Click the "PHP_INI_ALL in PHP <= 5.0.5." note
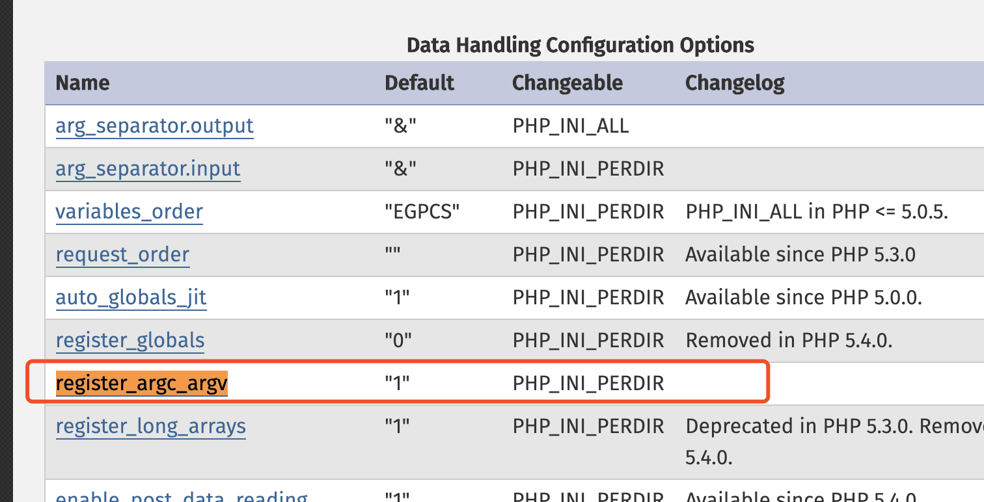Screen dimensions: 984x502 [816, 211]
